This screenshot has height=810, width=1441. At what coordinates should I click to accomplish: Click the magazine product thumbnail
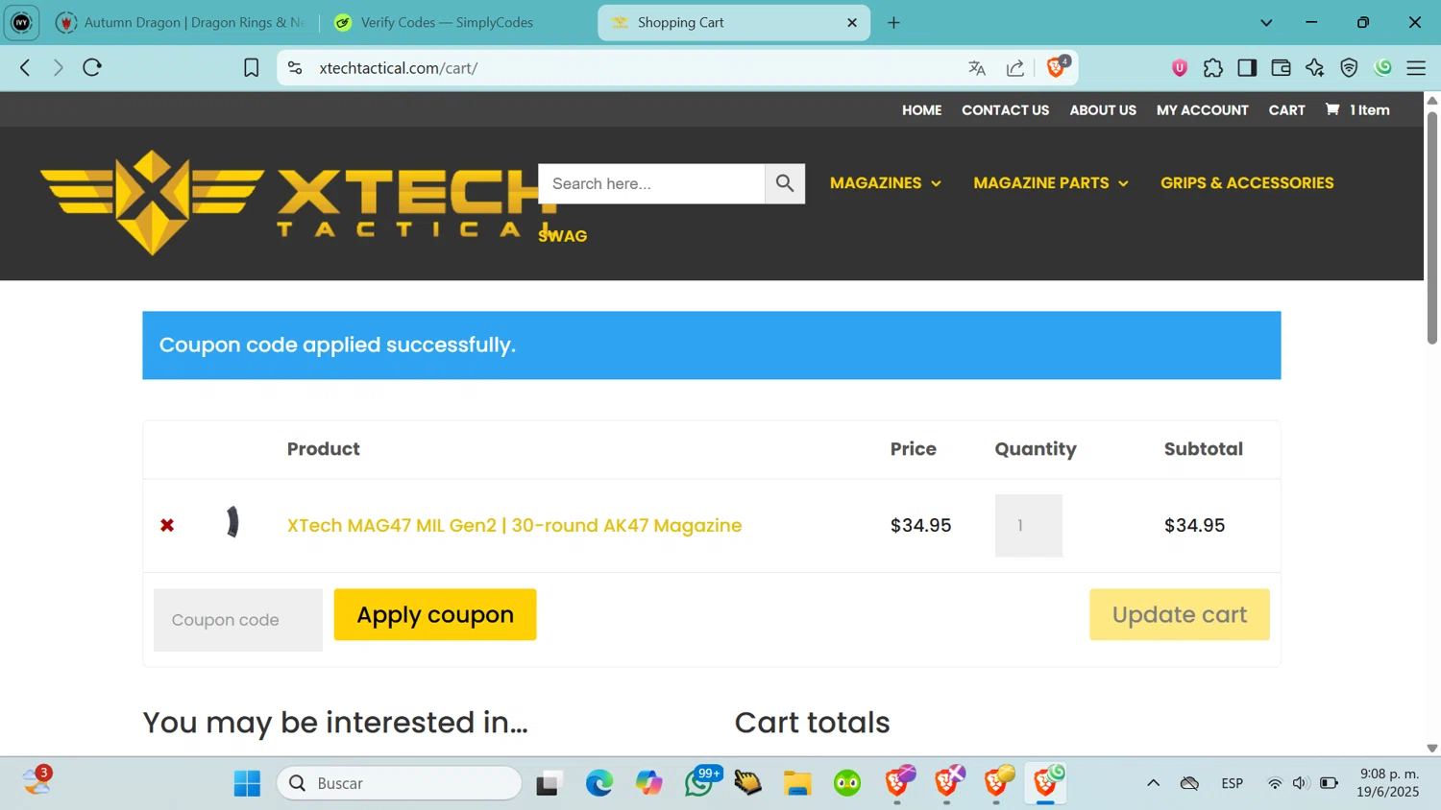tap(232, 522)
